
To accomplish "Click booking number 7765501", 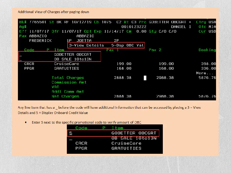I will pos(38,22).
